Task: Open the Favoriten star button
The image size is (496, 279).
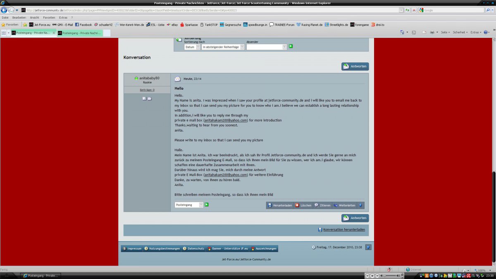Action: tap(10, 25)
